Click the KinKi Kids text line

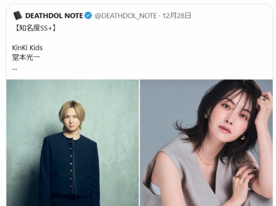point(27,48)
